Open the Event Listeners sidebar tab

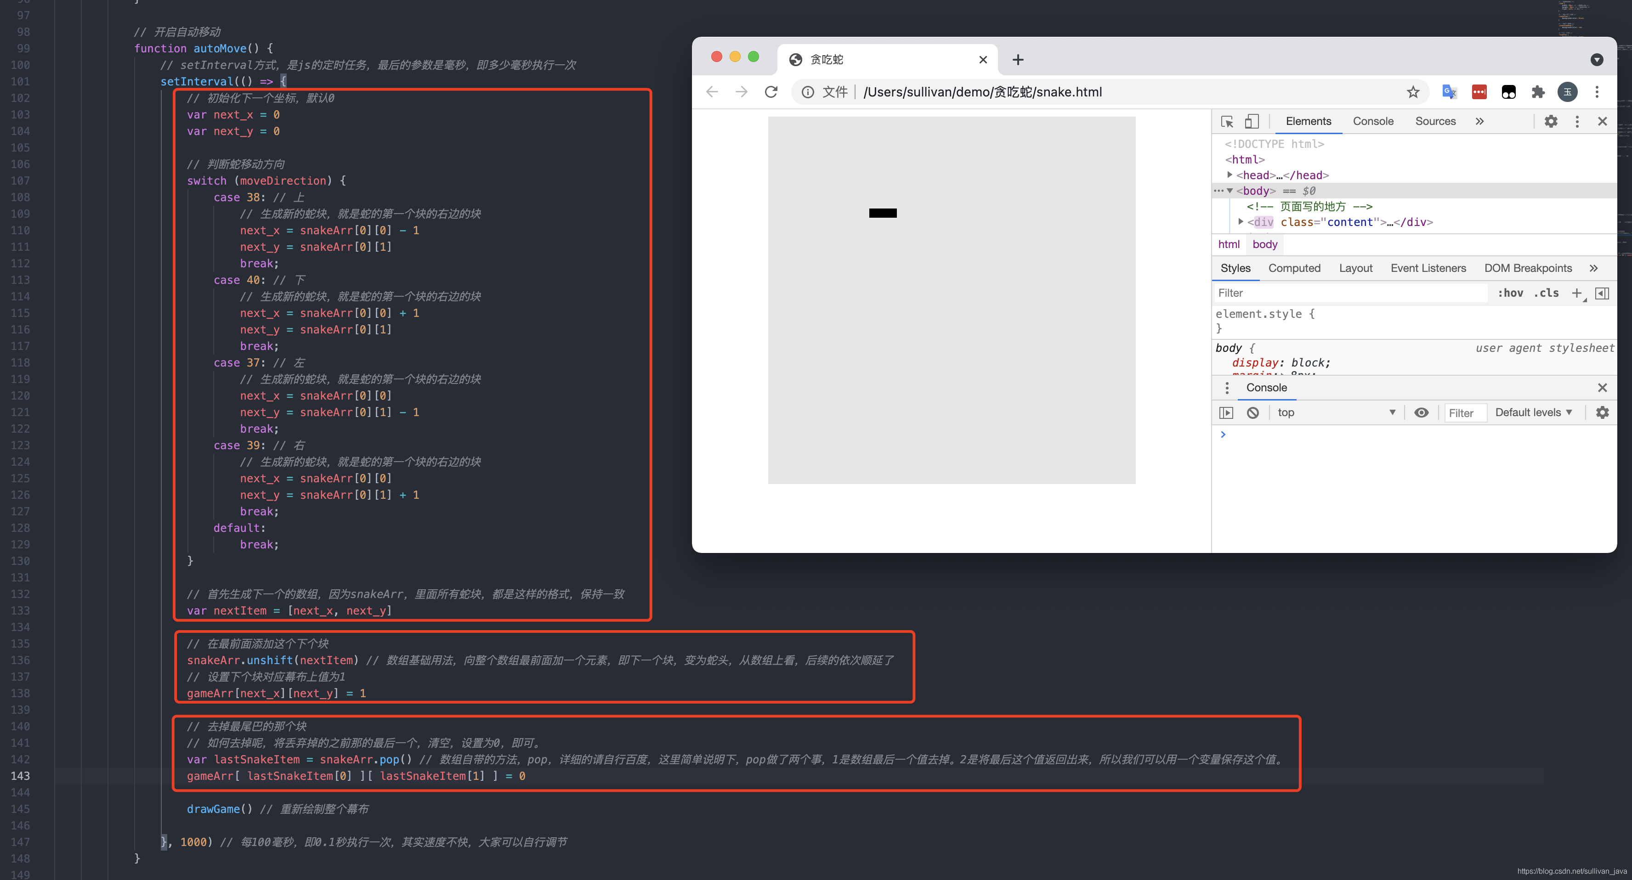pyautogui.click(x=1428, y=268)
